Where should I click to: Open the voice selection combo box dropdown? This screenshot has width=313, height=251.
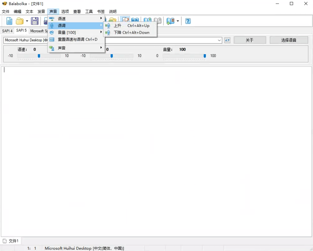(220, 40)
